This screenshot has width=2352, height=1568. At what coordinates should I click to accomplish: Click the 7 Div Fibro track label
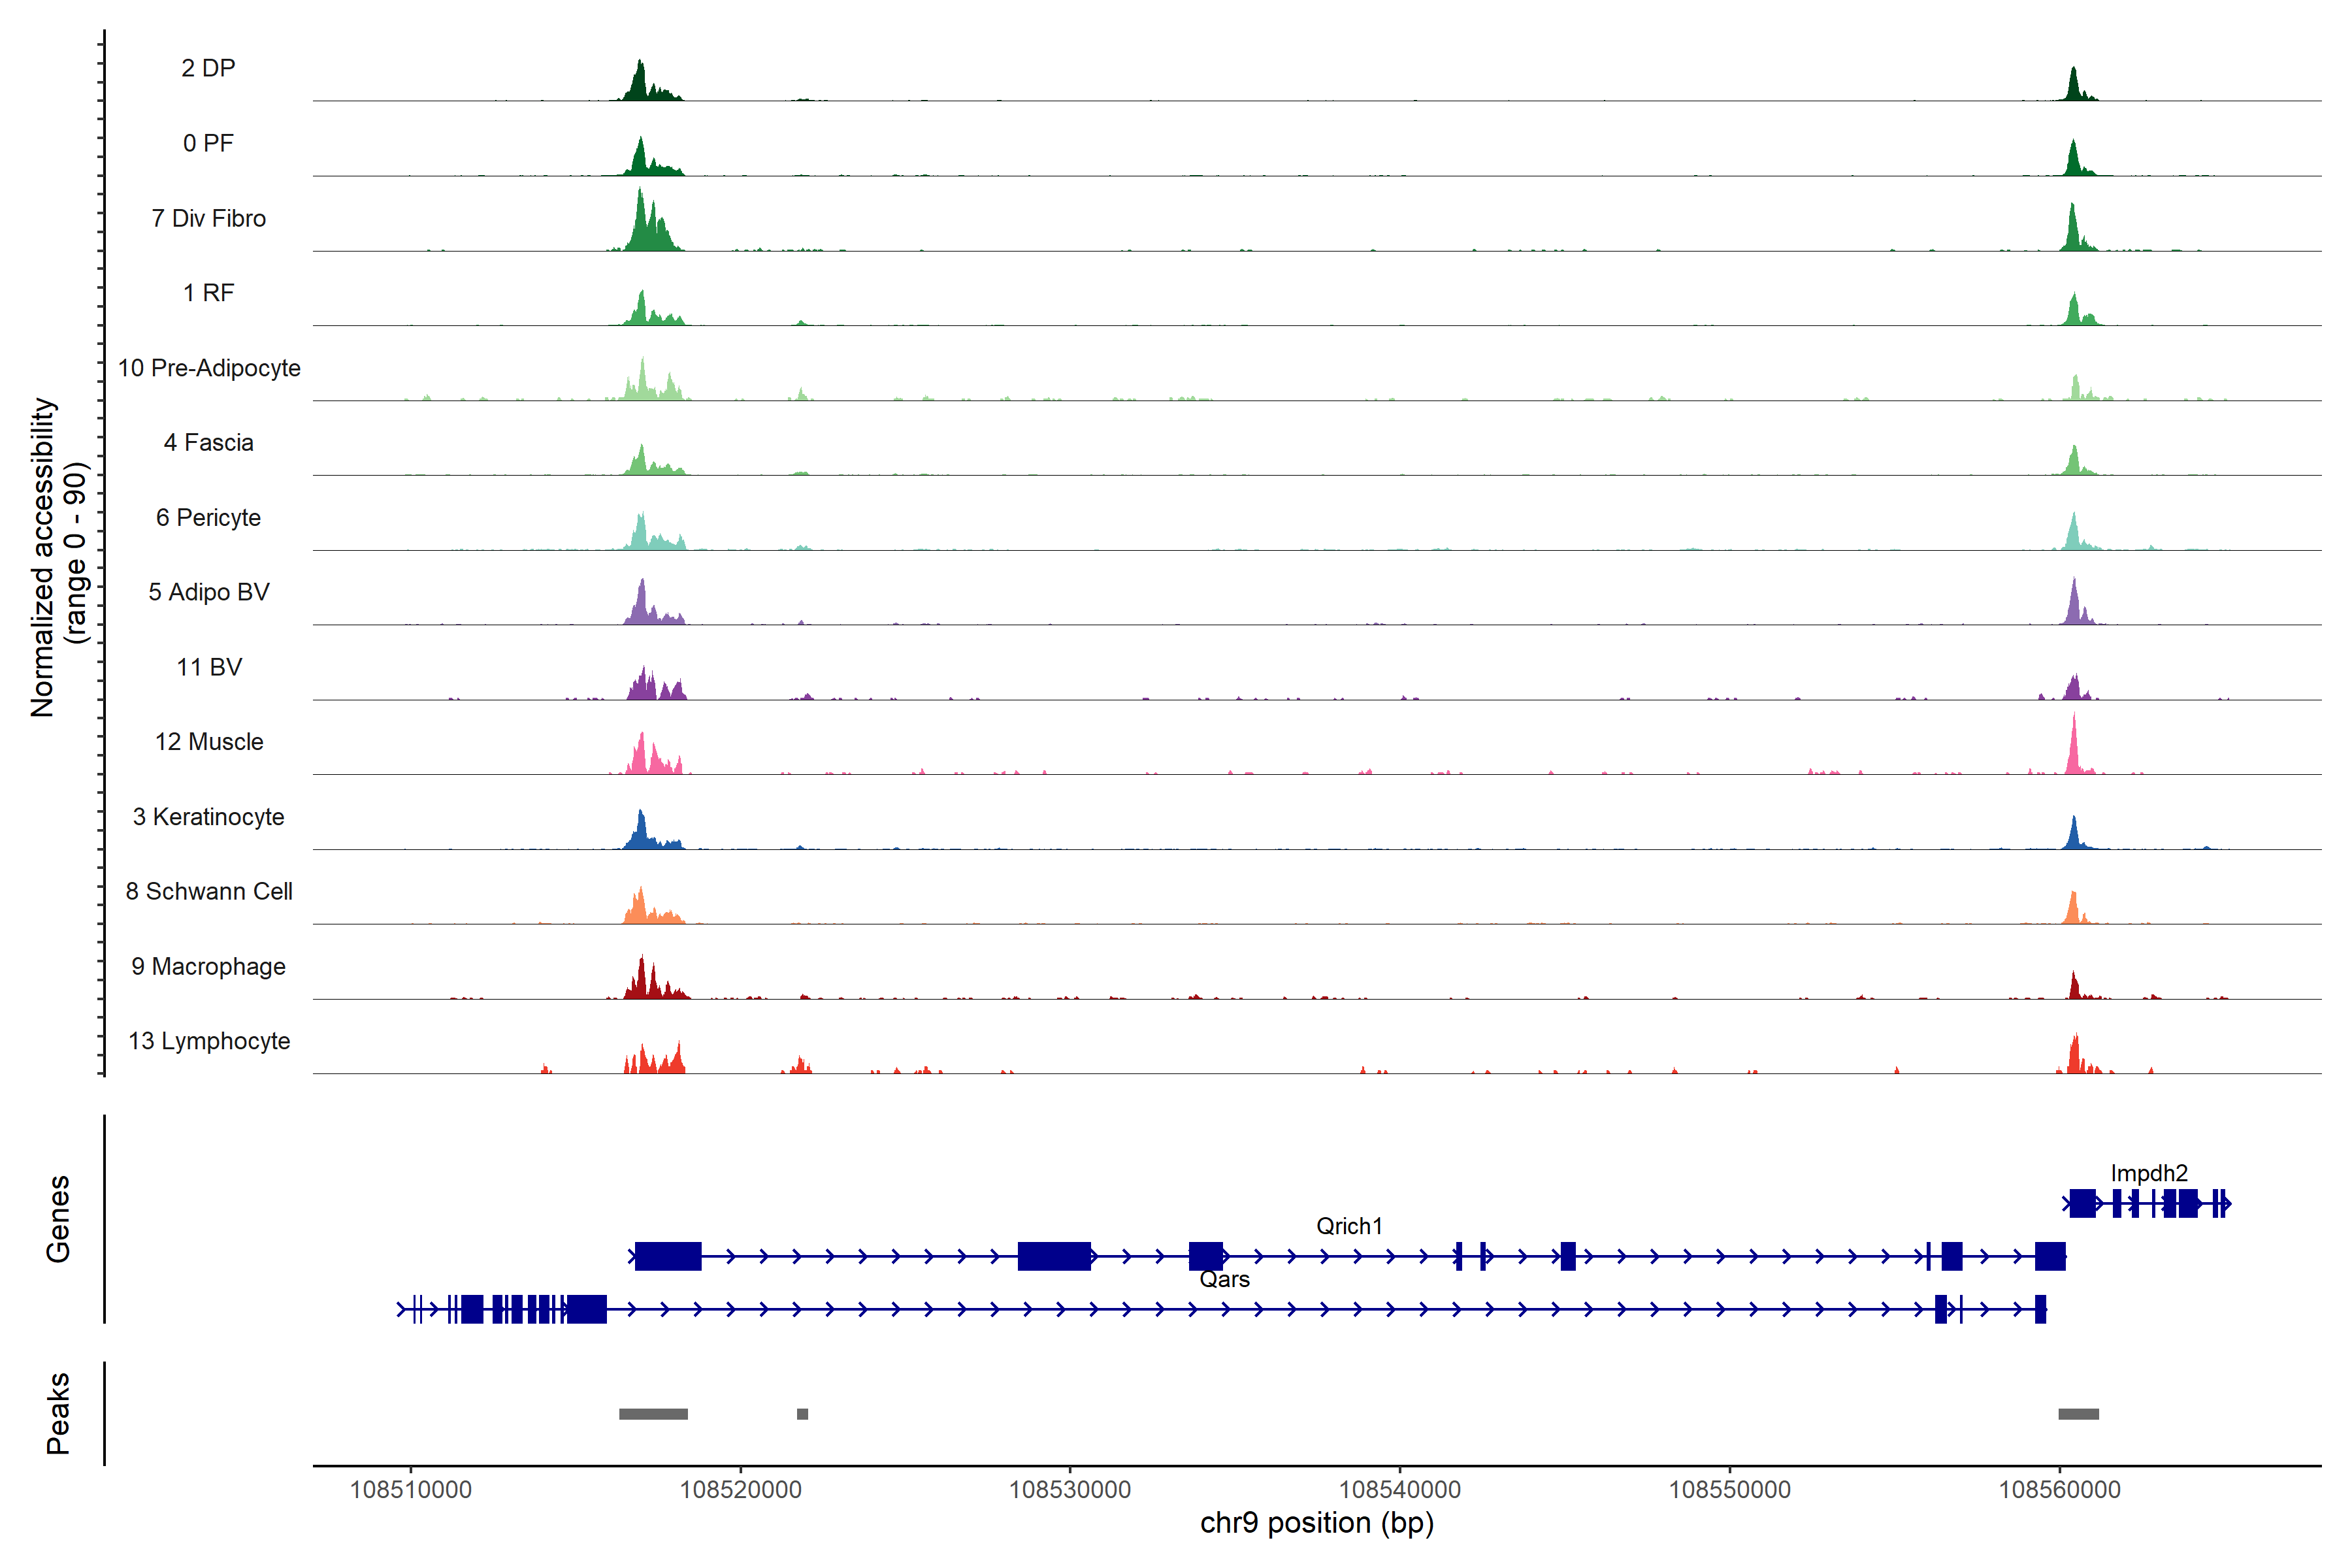pyautogui.click(x=208, y=218)
